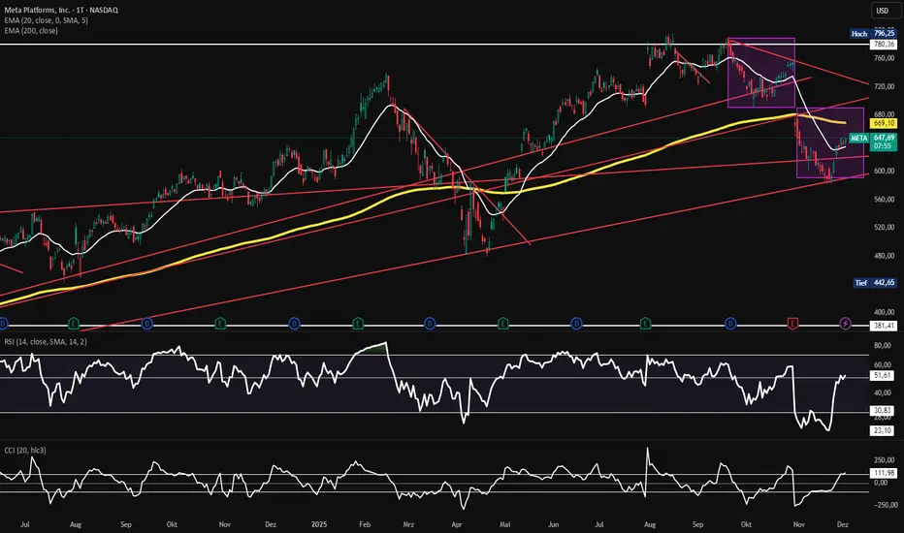Click the CCI (20, hlc3) indicator legend

25,450
